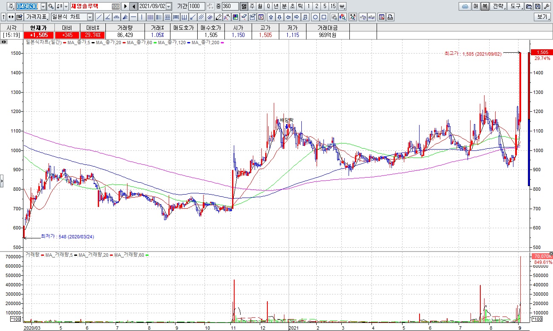Image resolution: width=553 pixels, height=331 pixels.
Task: Toggle the 매 (buy) mode button
Action: click(x=475, y=6)
